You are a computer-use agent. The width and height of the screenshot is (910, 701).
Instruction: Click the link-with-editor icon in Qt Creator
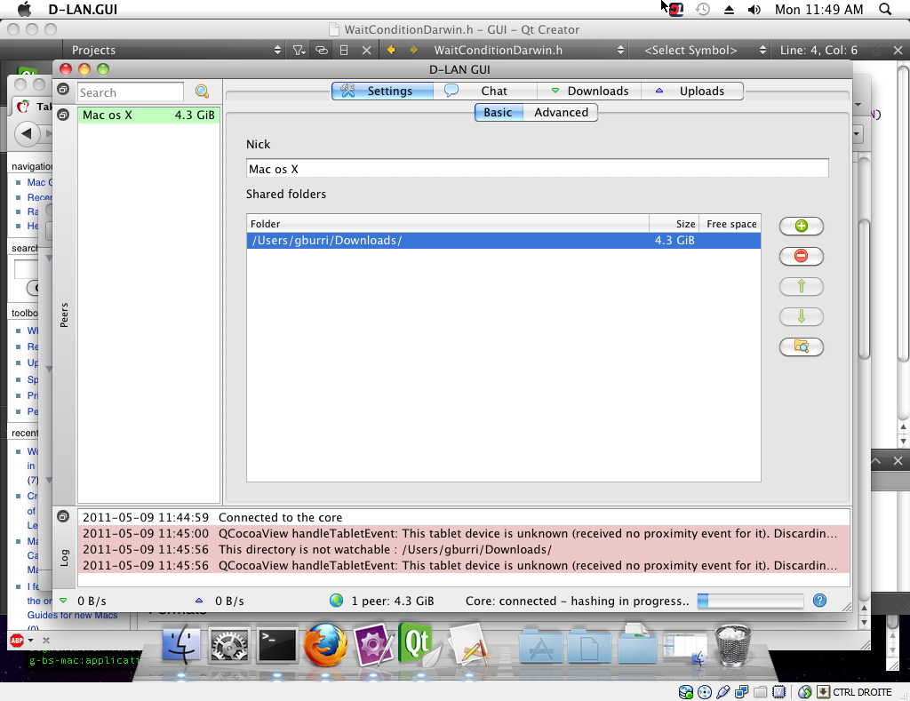[x=321, y=50]
